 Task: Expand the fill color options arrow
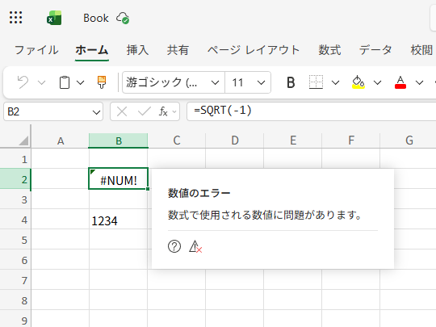click(377, 82)
